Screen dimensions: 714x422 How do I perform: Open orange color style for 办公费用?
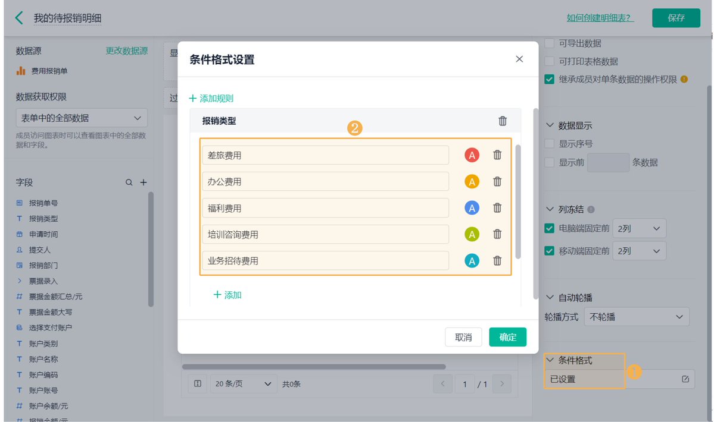(x=472, y=182)
